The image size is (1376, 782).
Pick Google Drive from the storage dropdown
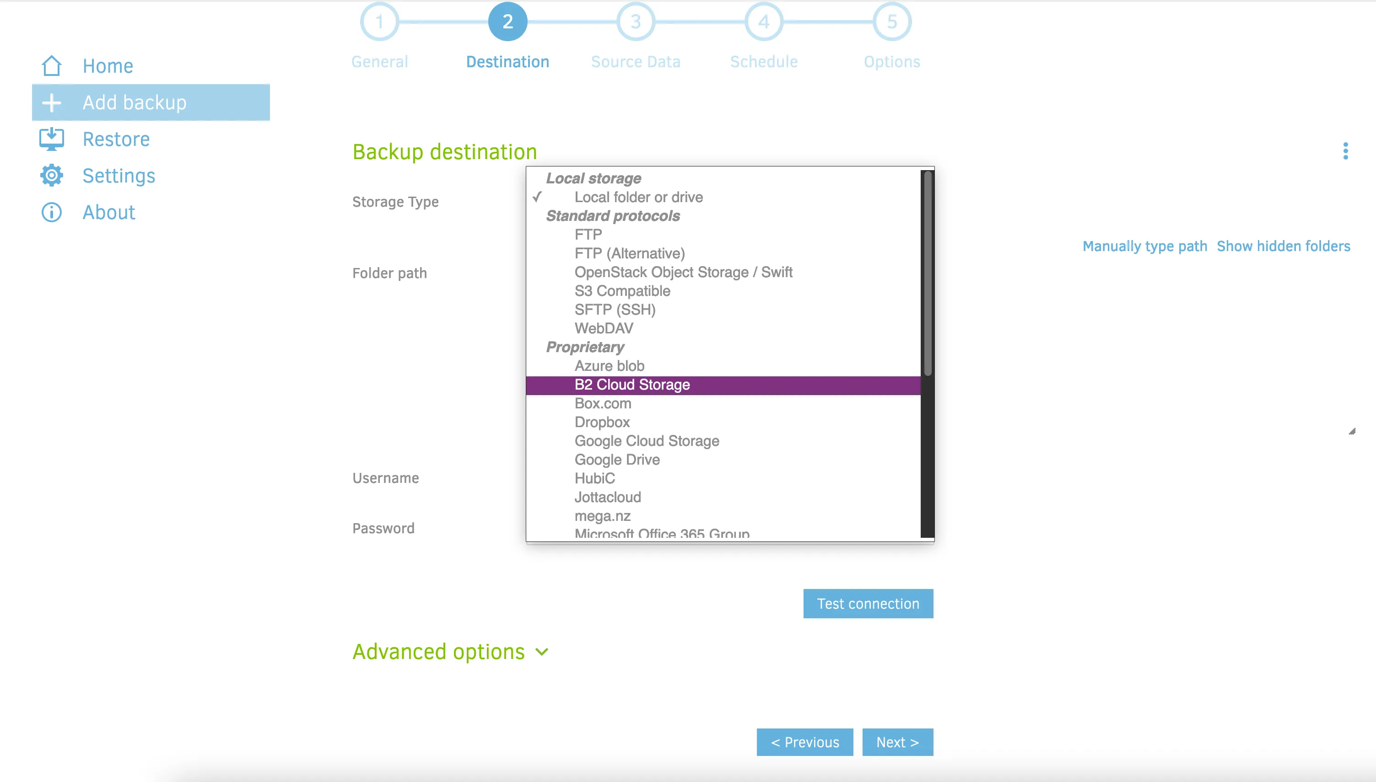point(617,459)
